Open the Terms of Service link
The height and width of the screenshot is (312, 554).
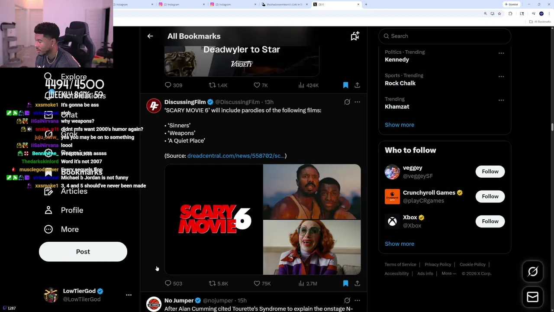(400, 264)
